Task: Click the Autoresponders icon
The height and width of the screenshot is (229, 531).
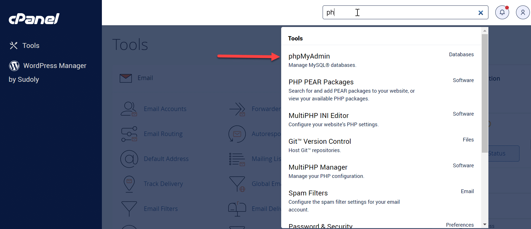Action: [237, 134]
